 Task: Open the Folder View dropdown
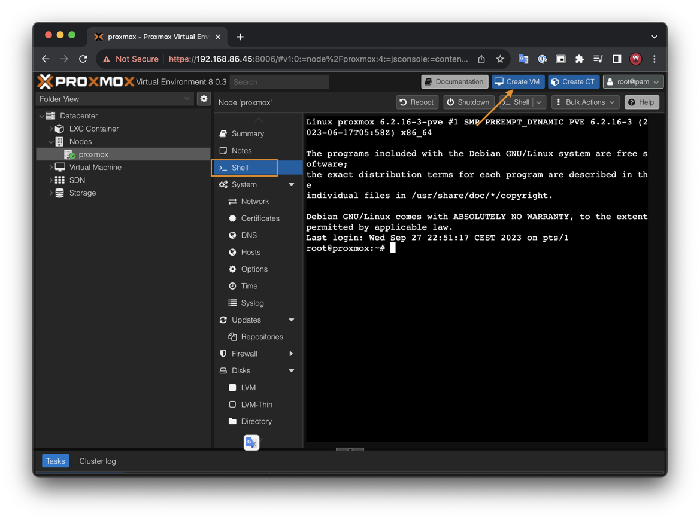click(114, 99)
